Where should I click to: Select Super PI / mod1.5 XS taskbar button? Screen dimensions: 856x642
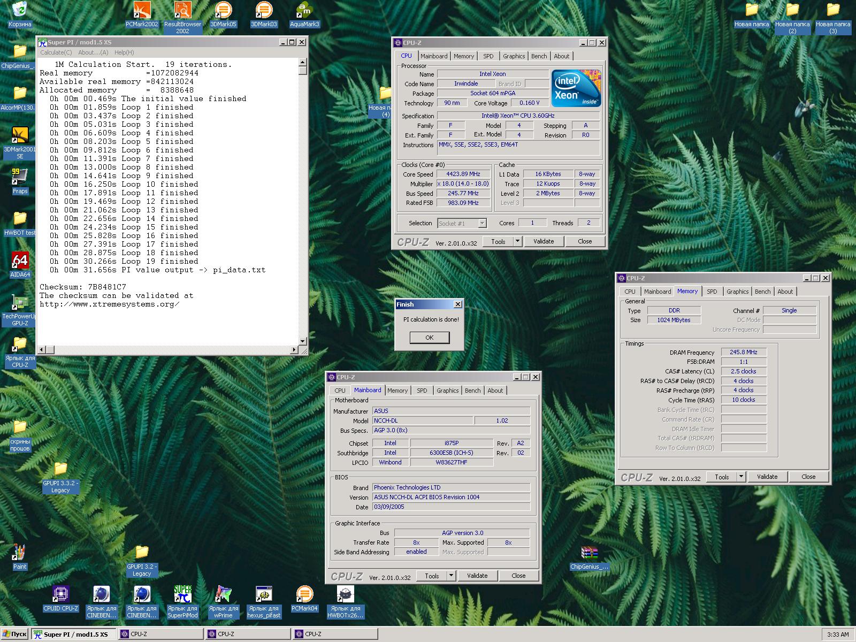[x=73, y=634]
